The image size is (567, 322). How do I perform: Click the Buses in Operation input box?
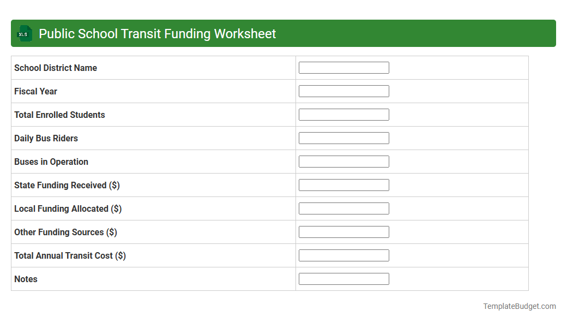(x=343, y=161)
